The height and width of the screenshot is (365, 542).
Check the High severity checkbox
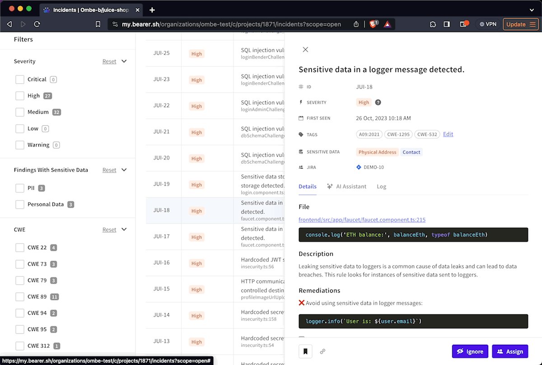pyautogui.click(x=20, y=96)
